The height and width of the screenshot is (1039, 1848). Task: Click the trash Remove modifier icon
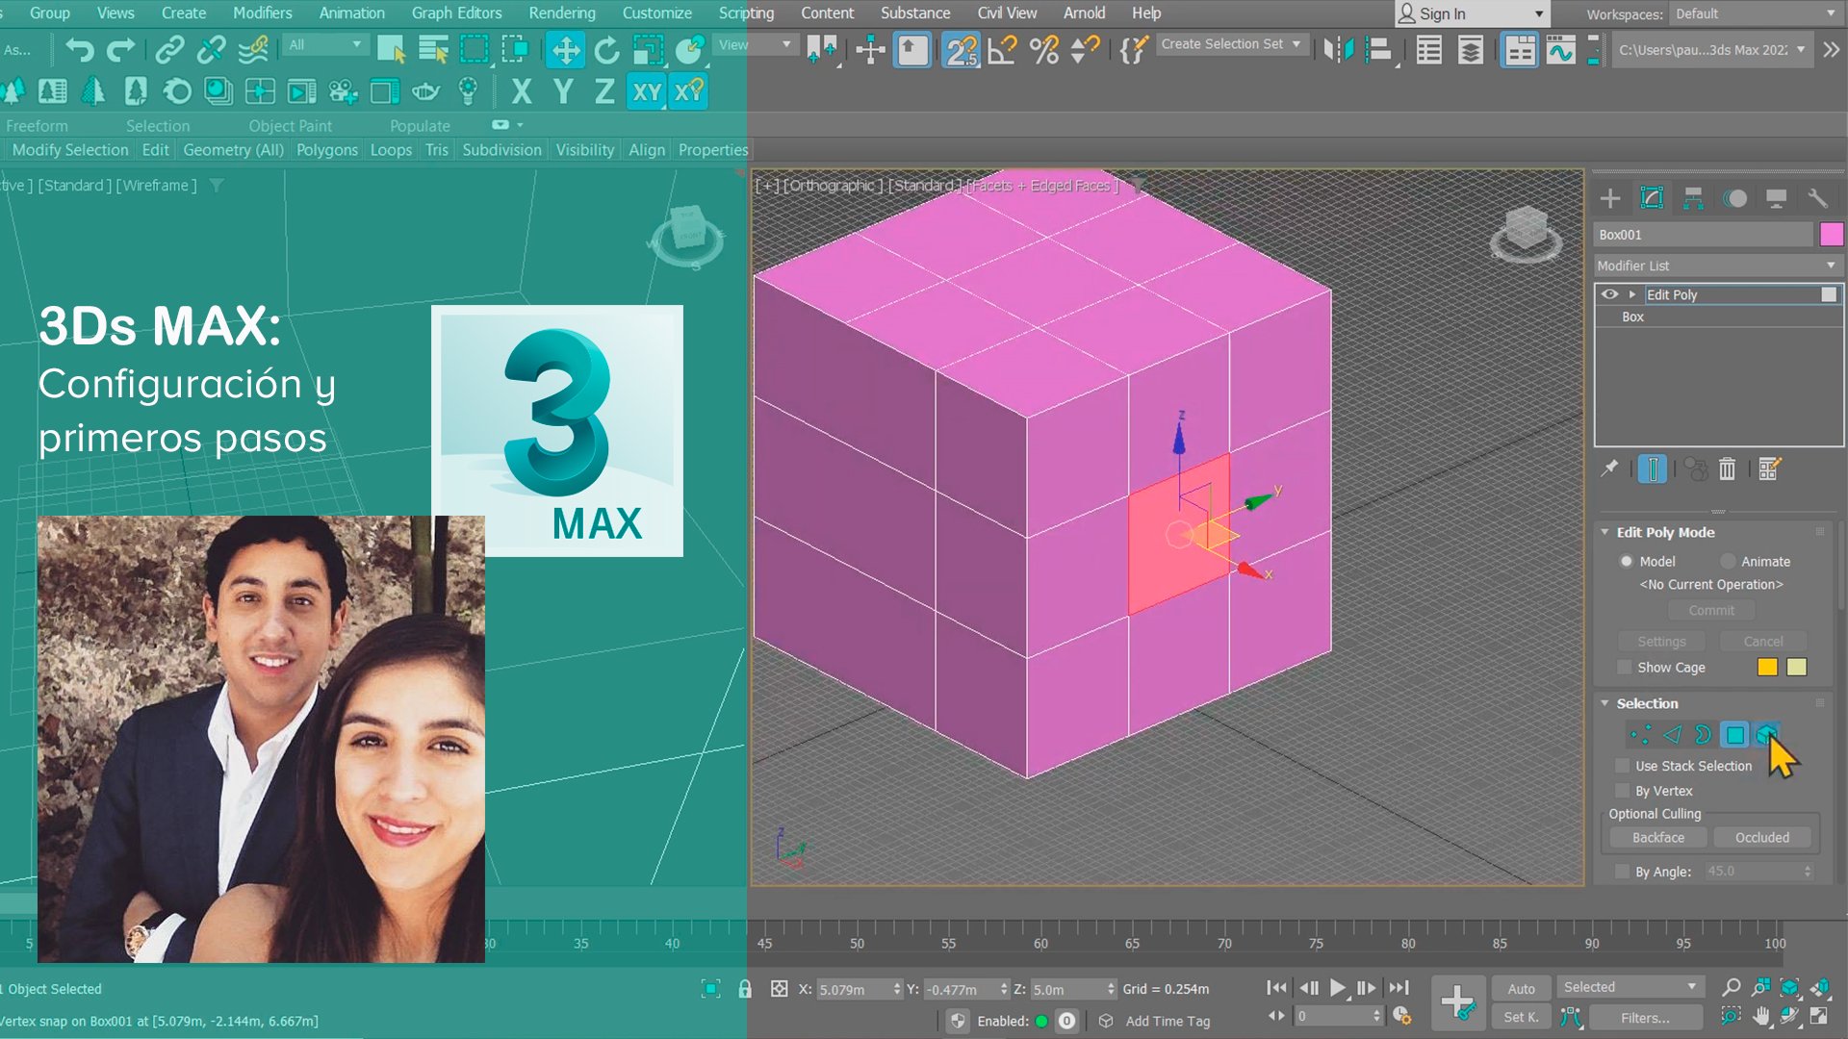[1727, 469]
